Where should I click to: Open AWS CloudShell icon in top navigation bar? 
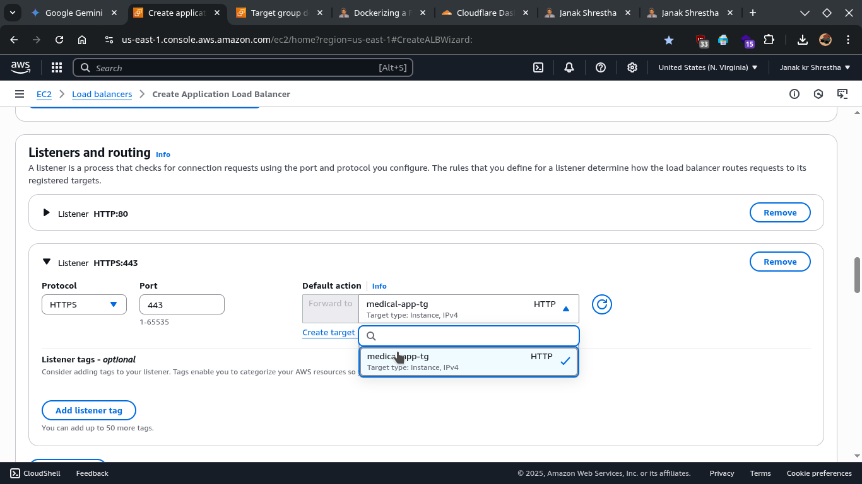coord(538,67)
